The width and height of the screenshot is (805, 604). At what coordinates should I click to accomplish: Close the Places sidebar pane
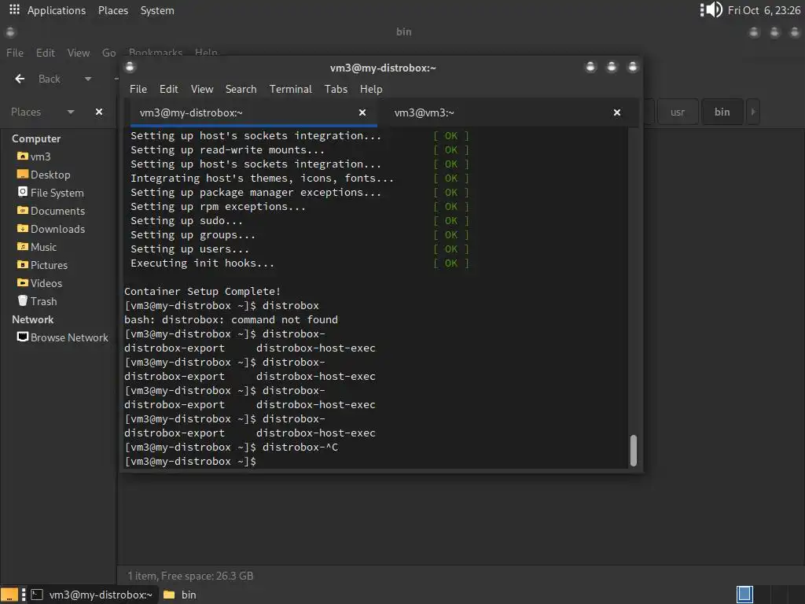99,112
